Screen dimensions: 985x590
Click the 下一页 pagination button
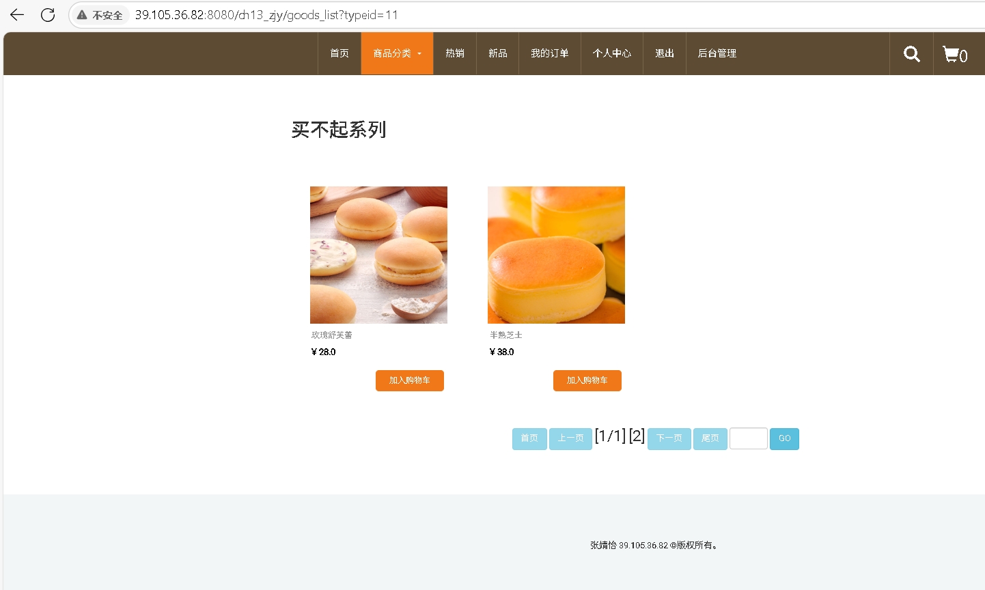click(669, 438)
